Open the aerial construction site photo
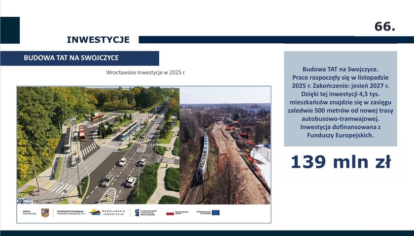This screenshot has height=236, width=414. [x=225, y=146]
